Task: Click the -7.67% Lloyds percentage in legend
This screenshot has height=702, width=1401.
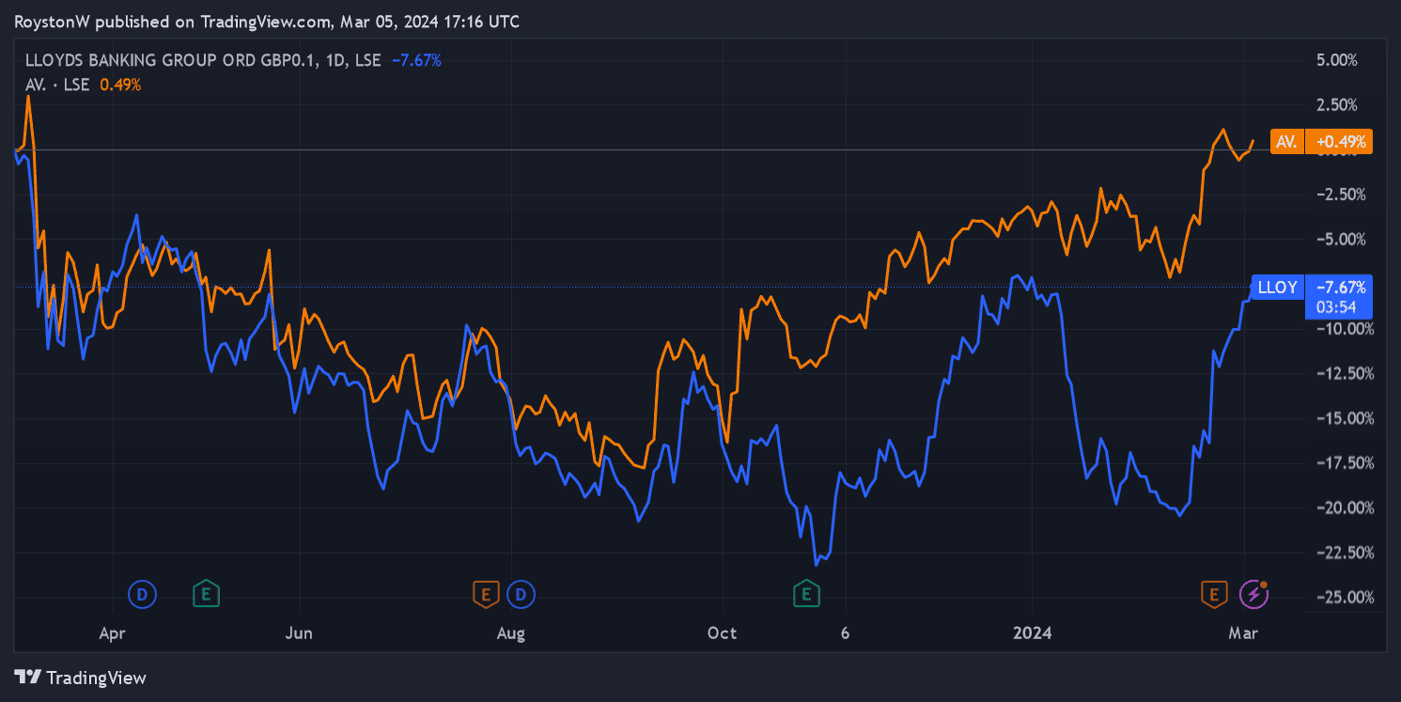Action: 416,60
